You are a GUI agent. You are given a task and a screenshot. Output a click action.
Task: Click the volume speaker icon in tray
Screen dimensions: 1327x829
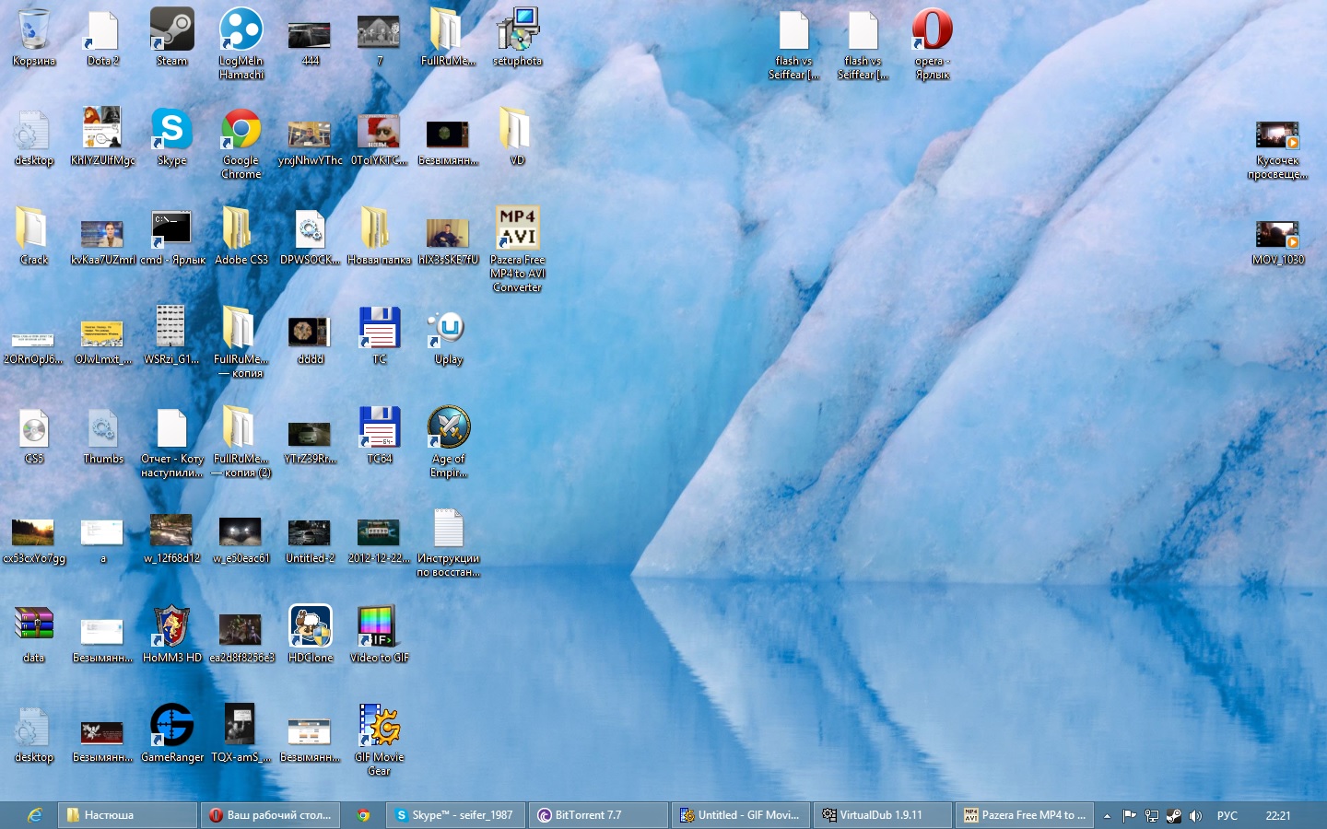[1195, 816]
